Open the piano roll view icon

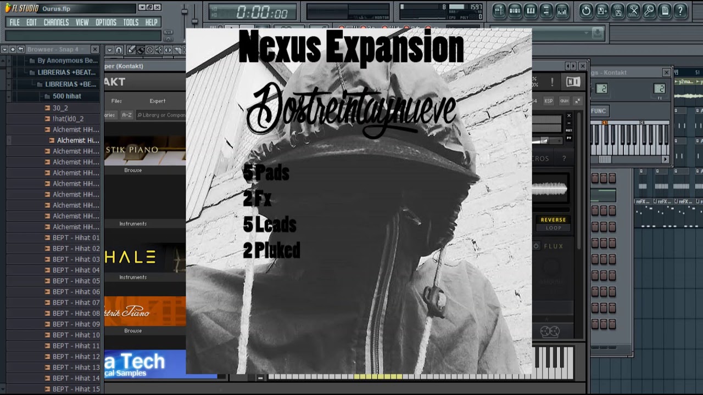click(x=531, y=10)
